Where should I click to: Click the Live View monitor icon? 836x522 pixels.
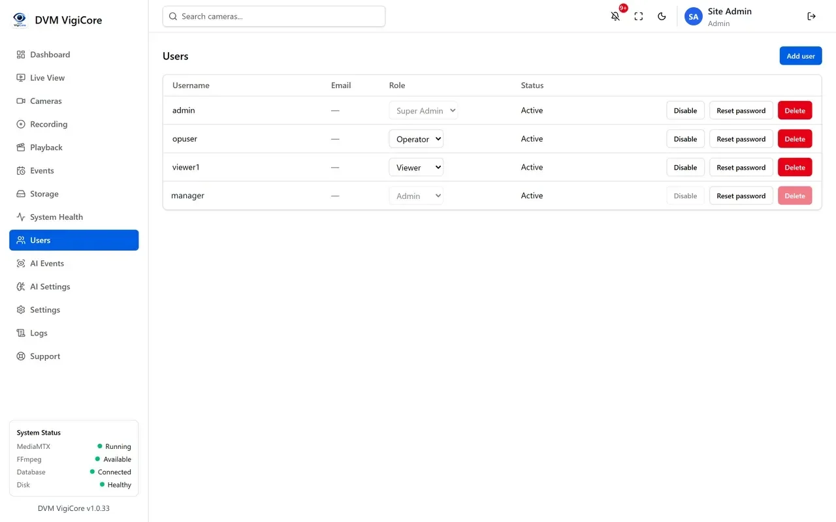[x=21, y=78]
